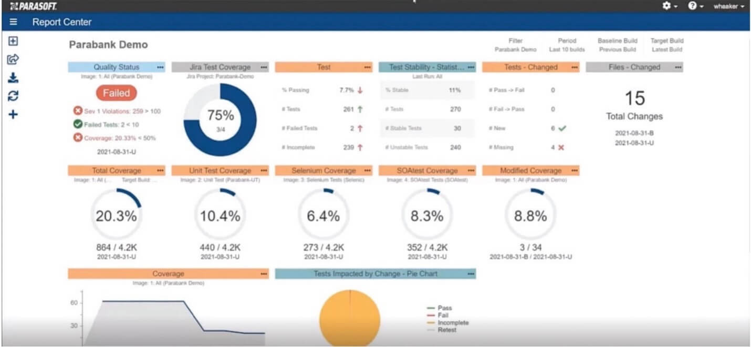This screenshot has height=347, width=751.
Task: Refresh the dashboard with the refresh icon
Action: 14,95
